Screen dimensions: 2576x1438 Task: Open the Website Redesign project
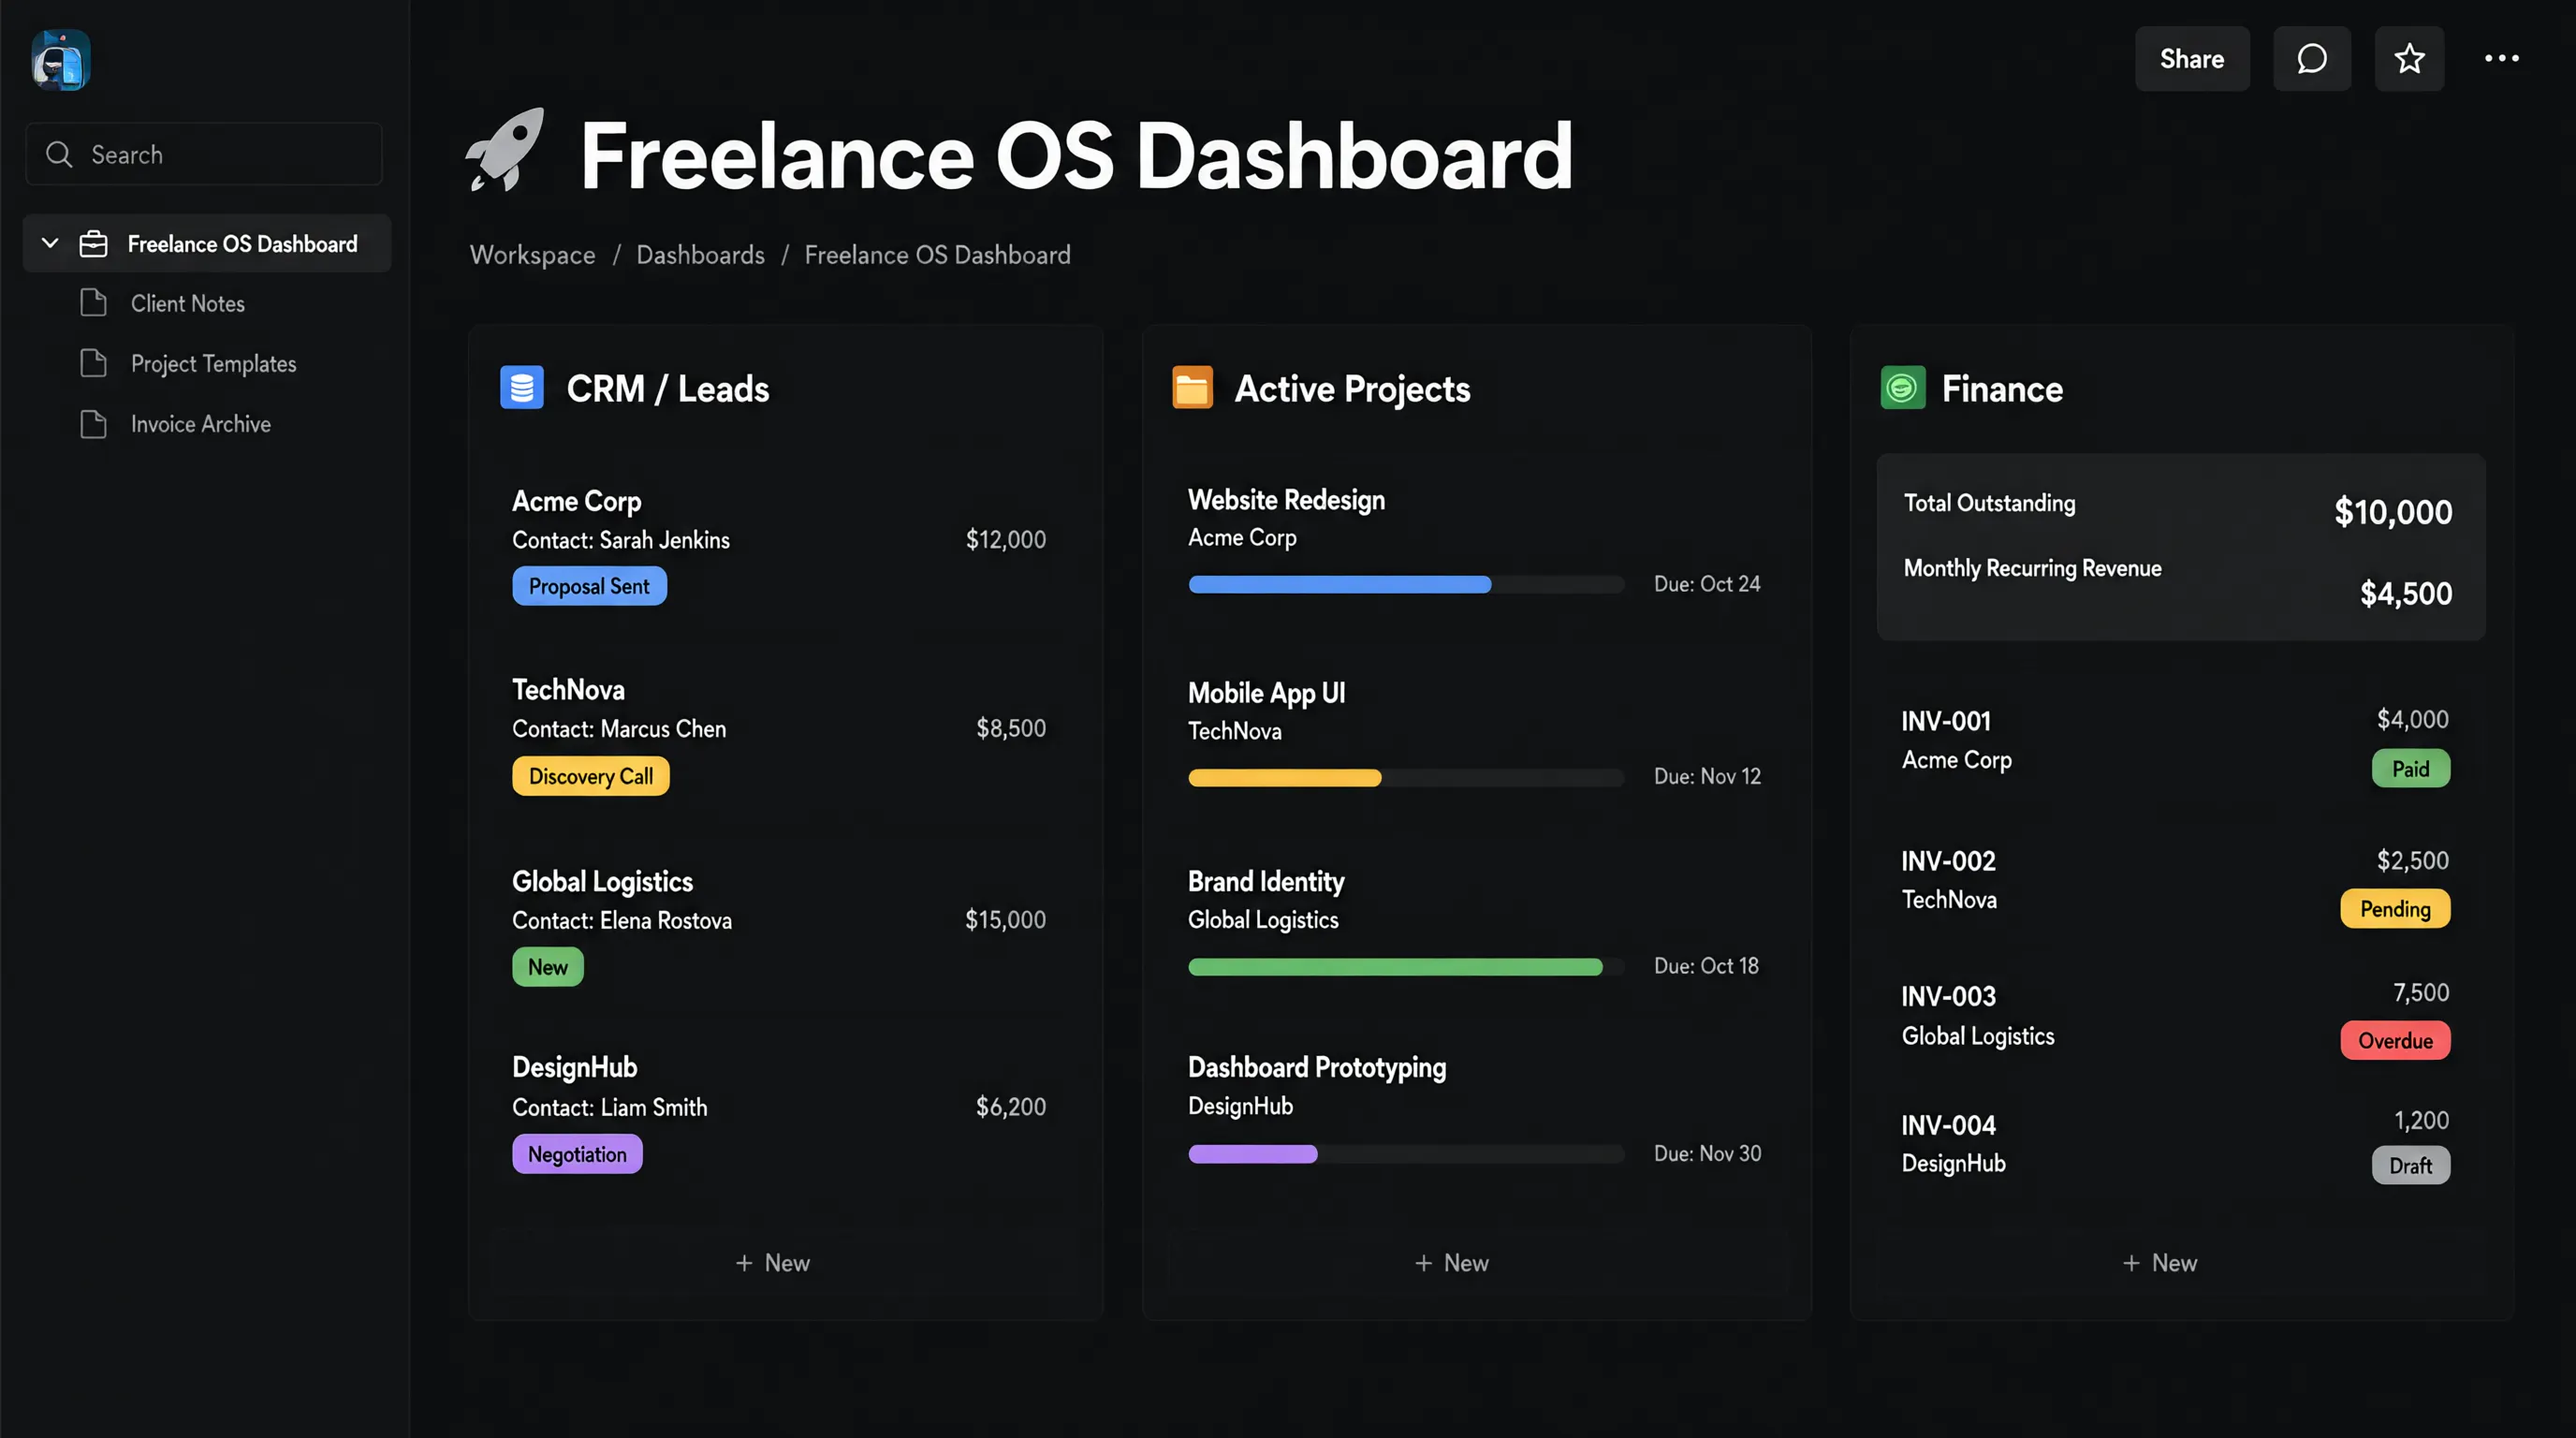[1287, 500]
